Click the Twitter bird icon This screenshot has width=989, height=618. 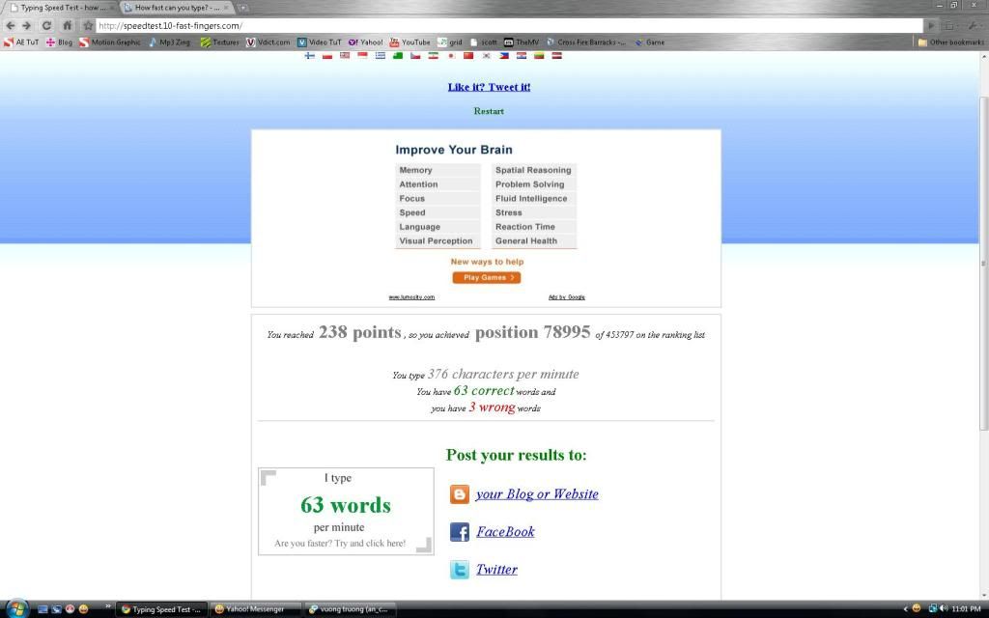(x=460, y=570)
